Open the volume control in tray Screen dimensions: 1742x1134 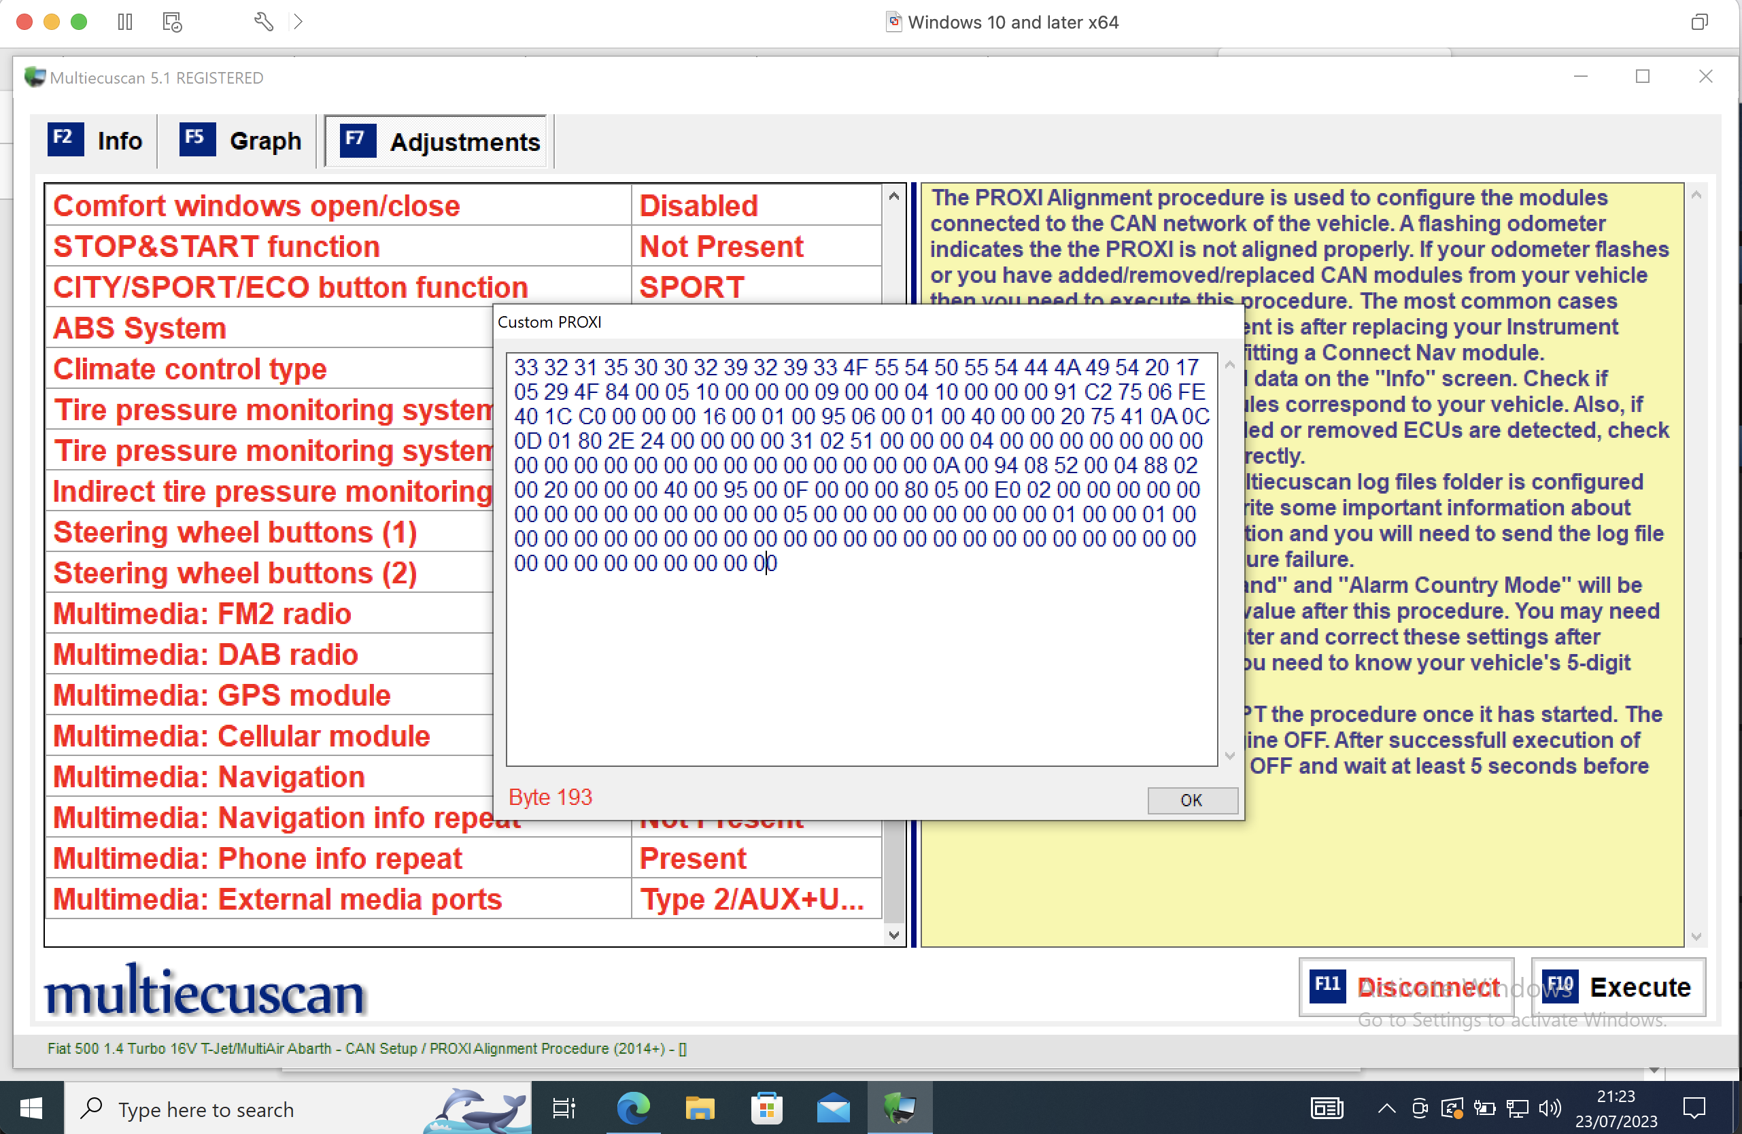pyautogui.click(x=1548, y=1108)
